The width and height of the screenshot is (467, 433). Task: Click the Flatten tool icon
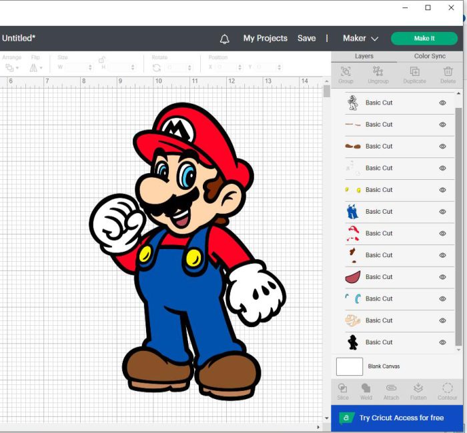[x=418, y=388]
